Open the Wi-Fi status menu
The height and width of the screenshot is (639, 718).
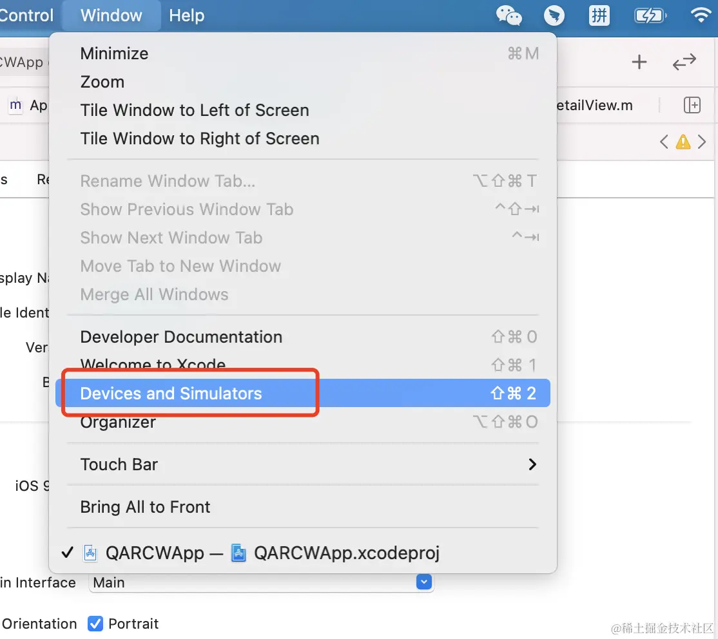701,15
